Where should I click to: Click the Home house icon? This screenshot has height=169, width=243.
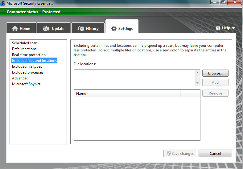click(x=15, y=29)
